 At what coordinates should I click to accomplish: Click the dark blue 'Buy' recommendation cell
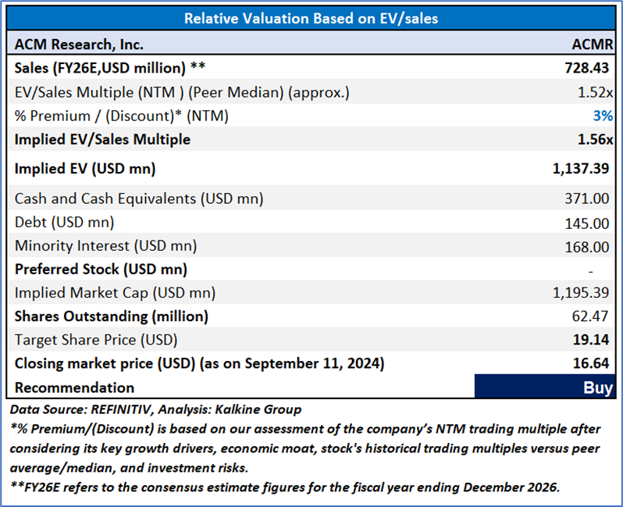[545, 386]
